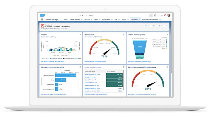Screen dimensions: 210x118
Task: Open the United Partners - 52K opportunity
Action: (x=91, y=77)
